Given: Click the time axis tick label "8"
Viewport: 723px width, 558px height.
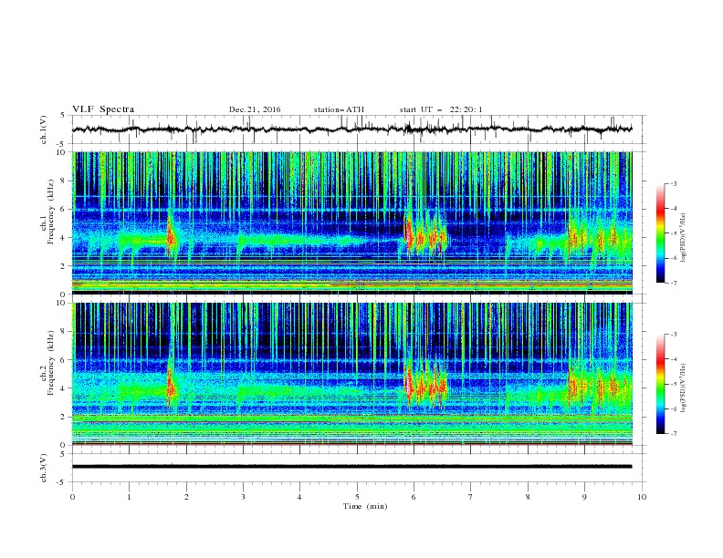Looking at the screenshot, I should click(528, 497).
